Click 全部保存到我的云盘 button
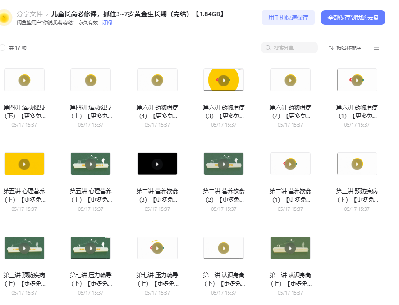This screenshot has height=305, width=399. (353, 18)
